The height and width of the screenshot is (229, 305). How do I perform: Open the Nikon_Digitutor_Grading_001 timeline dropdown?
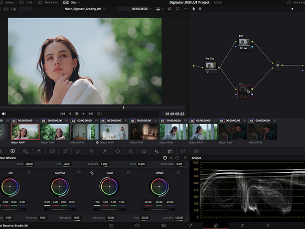103,9
